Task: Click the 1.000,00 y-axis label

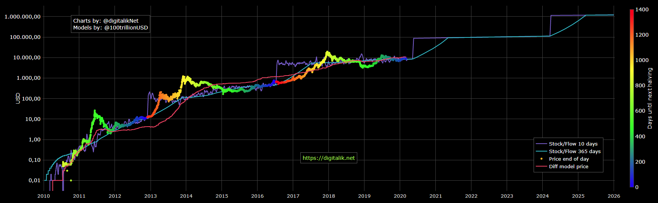Action: tap(28, 78)
